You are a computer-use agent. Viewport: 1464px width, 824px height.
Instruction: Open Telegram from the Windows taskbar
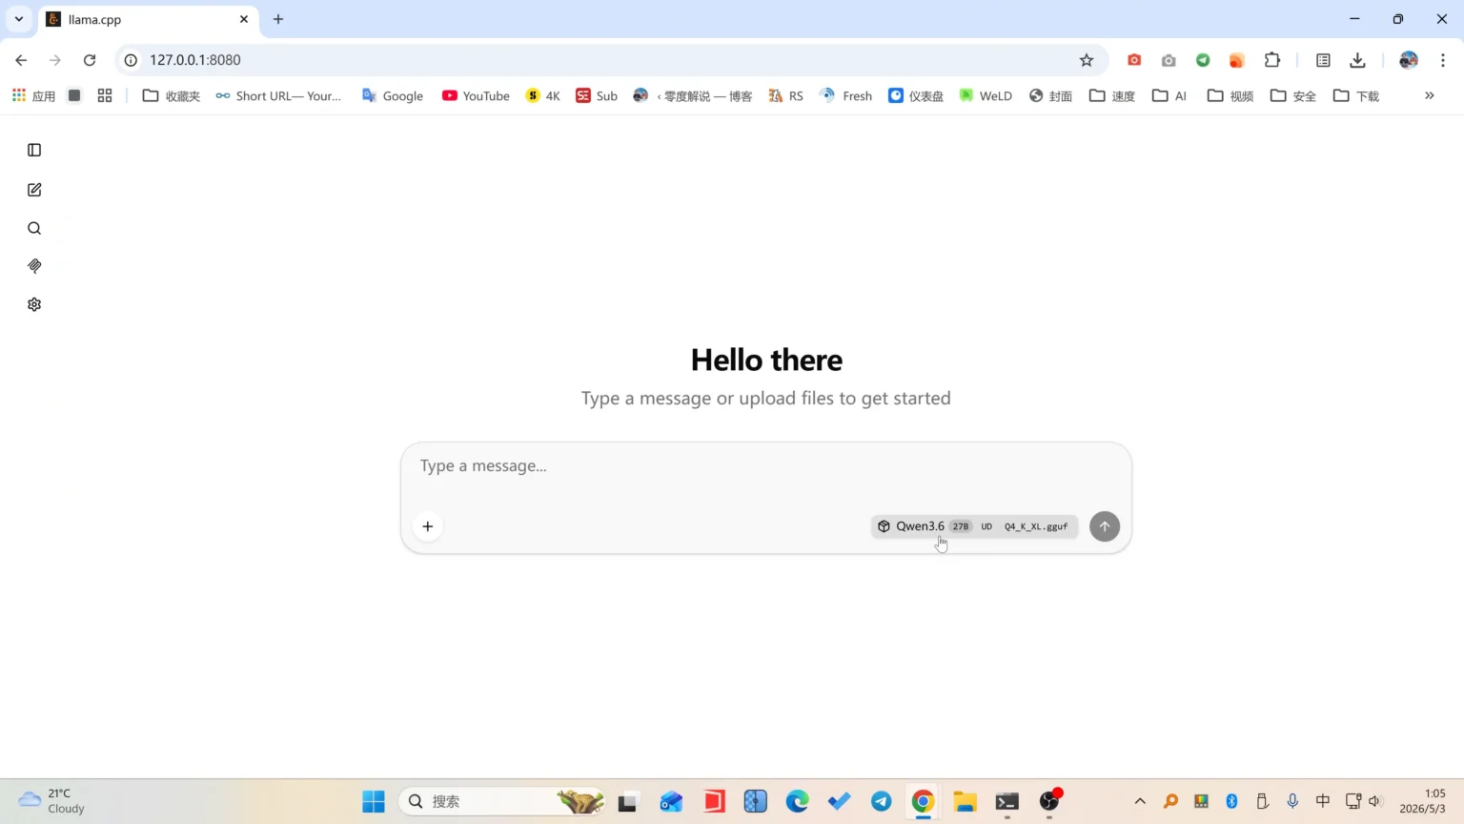point(882,801)
